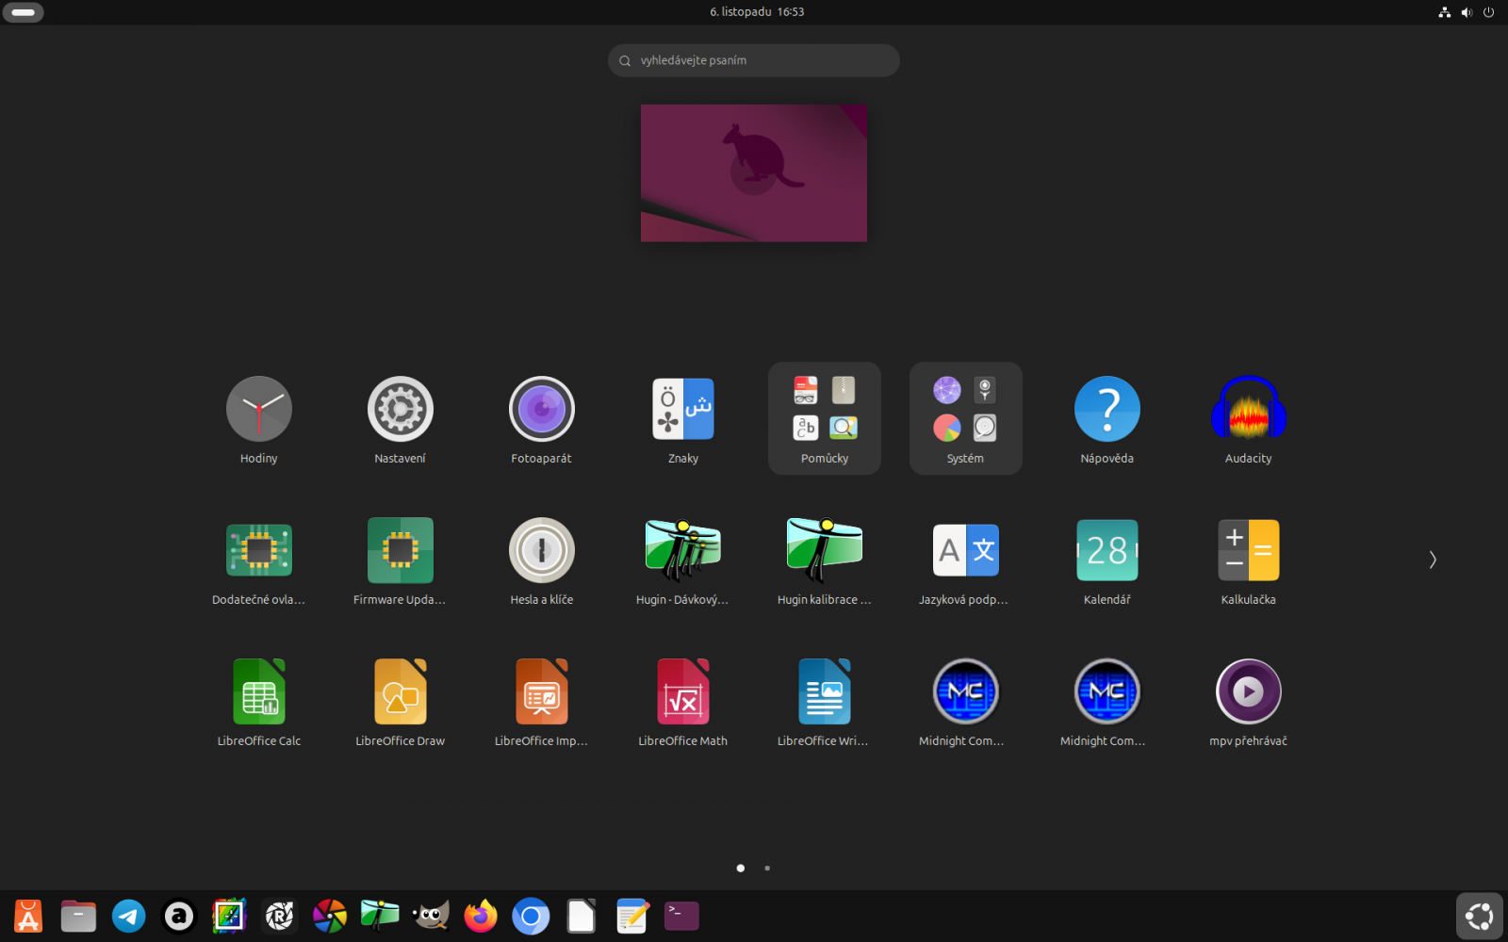Expand the Pomůcky app folder

824,418
